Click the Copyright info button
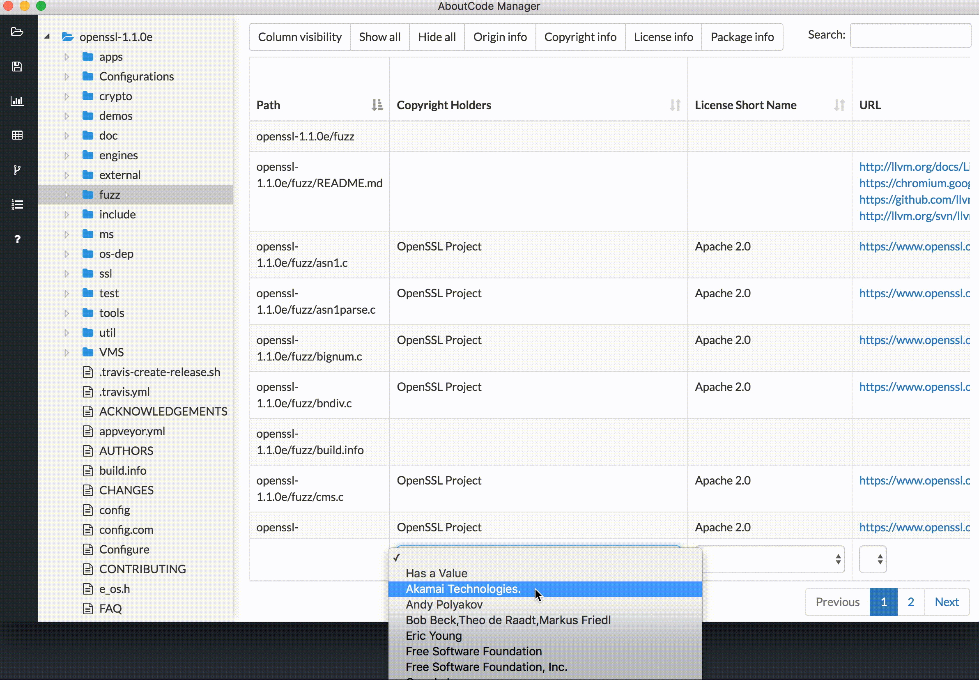The image size is (979, 680). [580, 37]
